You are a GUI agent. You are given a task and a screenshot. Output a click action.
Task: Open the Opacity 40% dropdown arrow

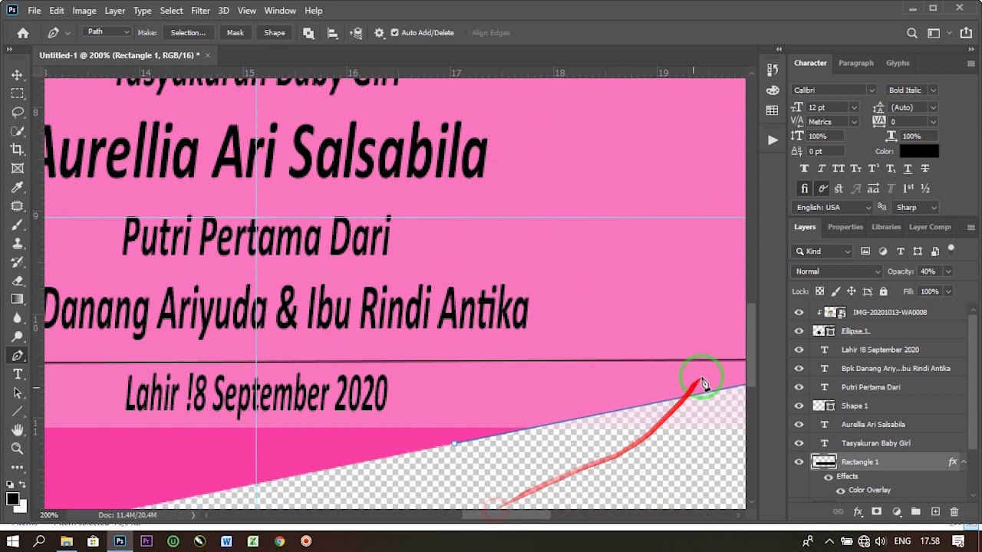coord(948,271)
